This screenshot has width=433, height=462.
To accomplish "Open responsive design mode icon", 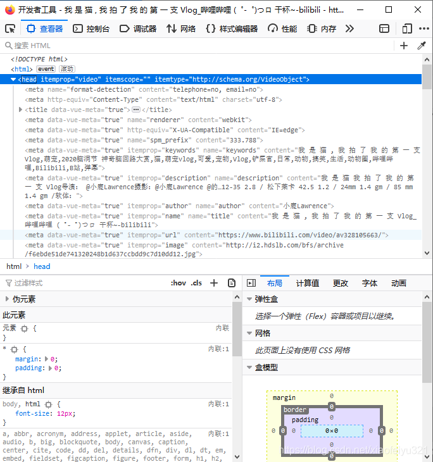I will [407, 29].
